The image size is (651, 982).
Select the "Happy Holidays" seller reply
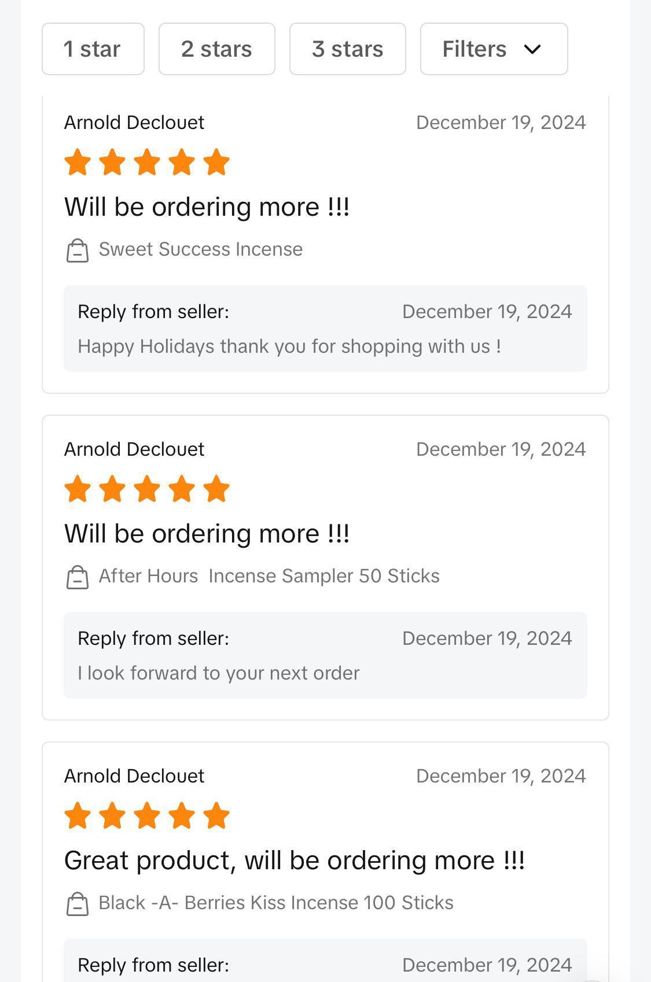click(289, 346)
